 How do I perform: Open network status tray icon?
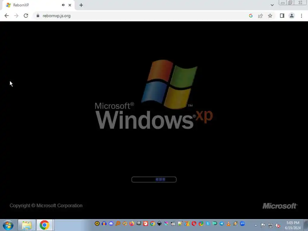click(270, 226)
